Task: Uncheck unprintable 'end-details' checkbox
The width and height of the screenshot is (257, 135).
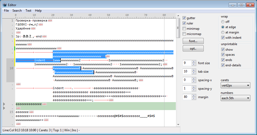Action: (223, 65)
